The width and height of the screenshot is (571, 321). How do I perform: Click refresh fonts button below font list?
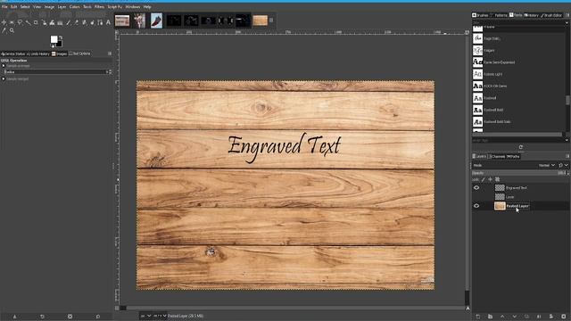click(521, 147)
